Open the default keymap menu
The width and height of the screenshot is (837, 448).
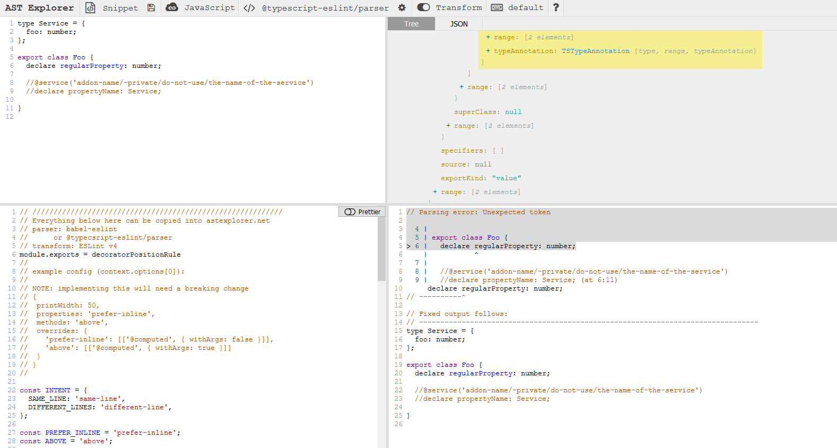526,8
